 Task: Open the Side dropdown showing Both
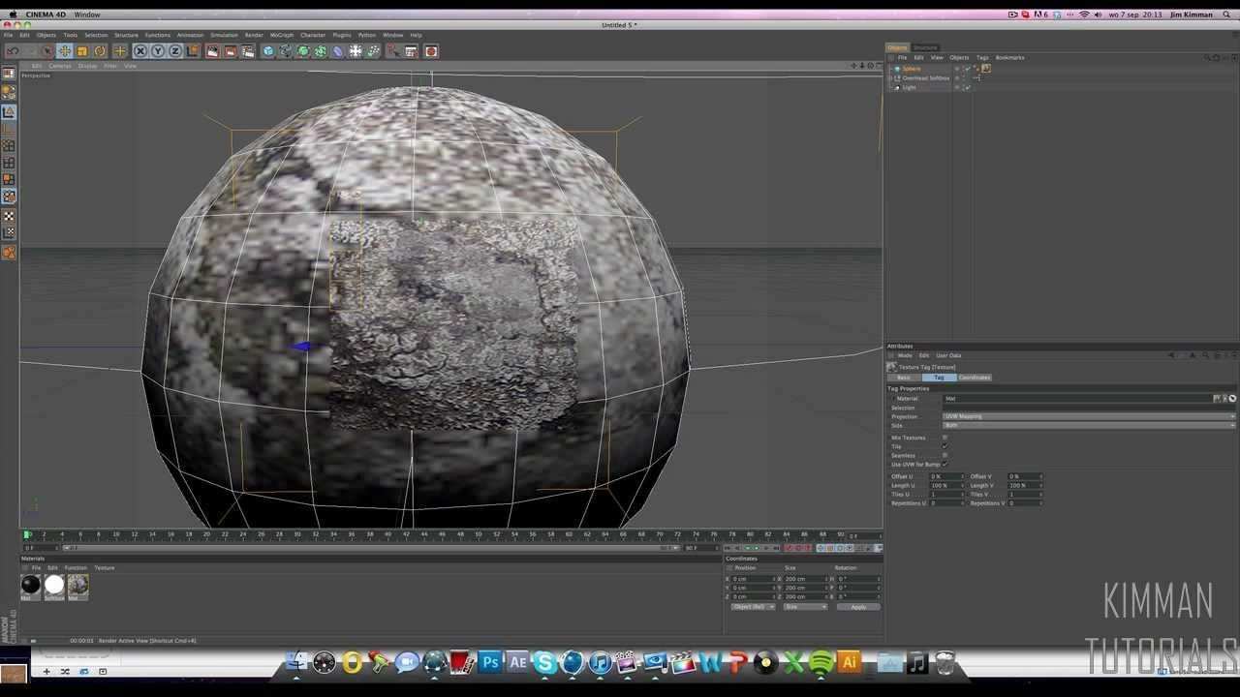pyautogui.click(x=1088, y=425)
